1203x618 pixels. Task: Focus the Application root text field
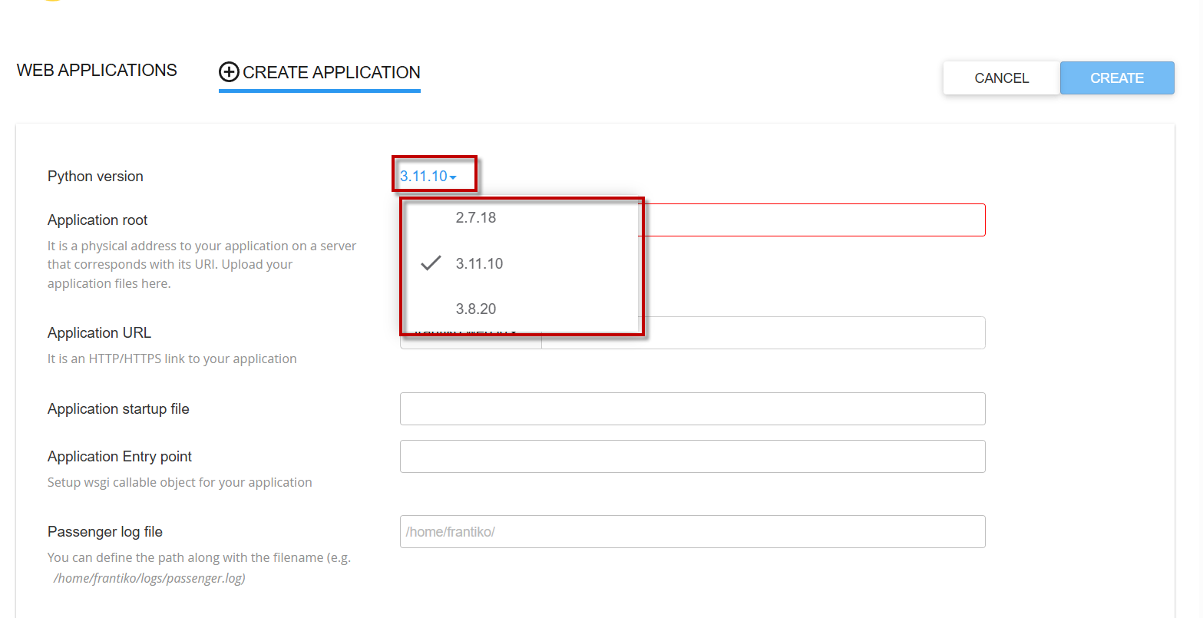click(814, 220)
